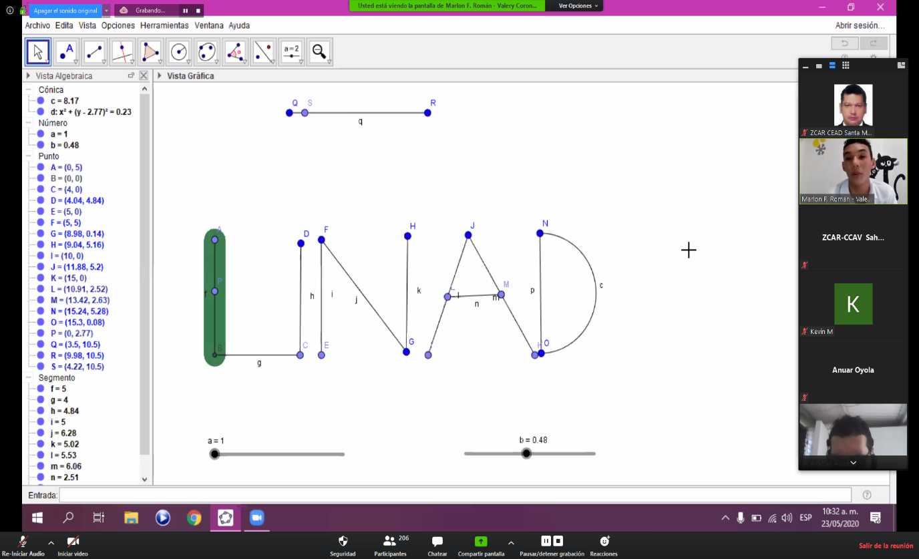
Task: Open the Opciones menu
Action: (x=118, y=25)
